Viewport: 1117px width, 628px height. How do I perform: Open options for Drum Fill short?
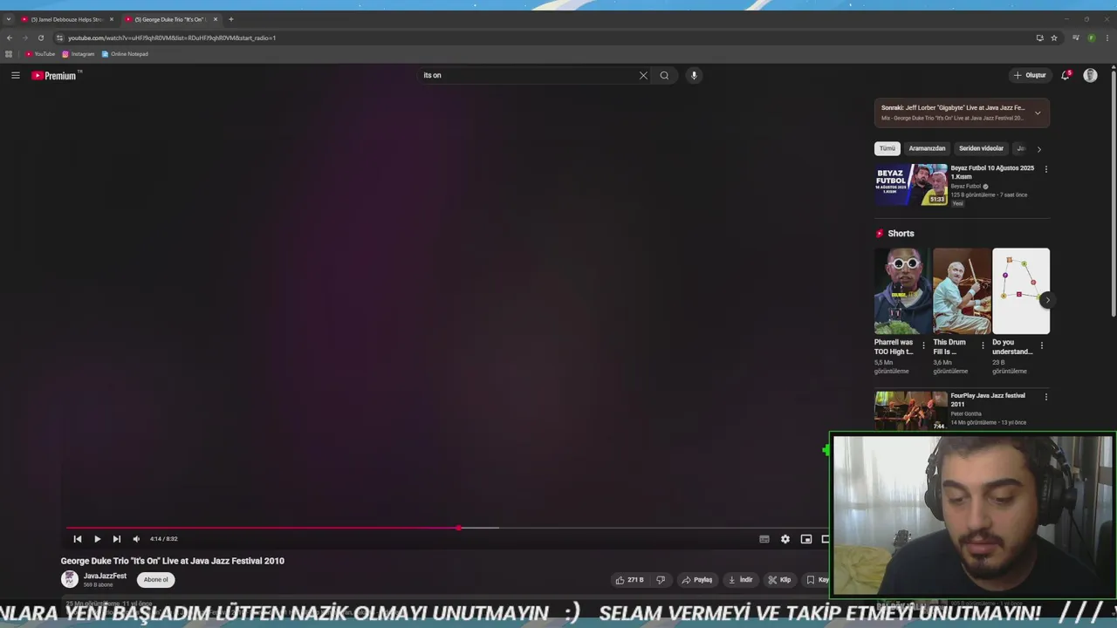[983, 345]
